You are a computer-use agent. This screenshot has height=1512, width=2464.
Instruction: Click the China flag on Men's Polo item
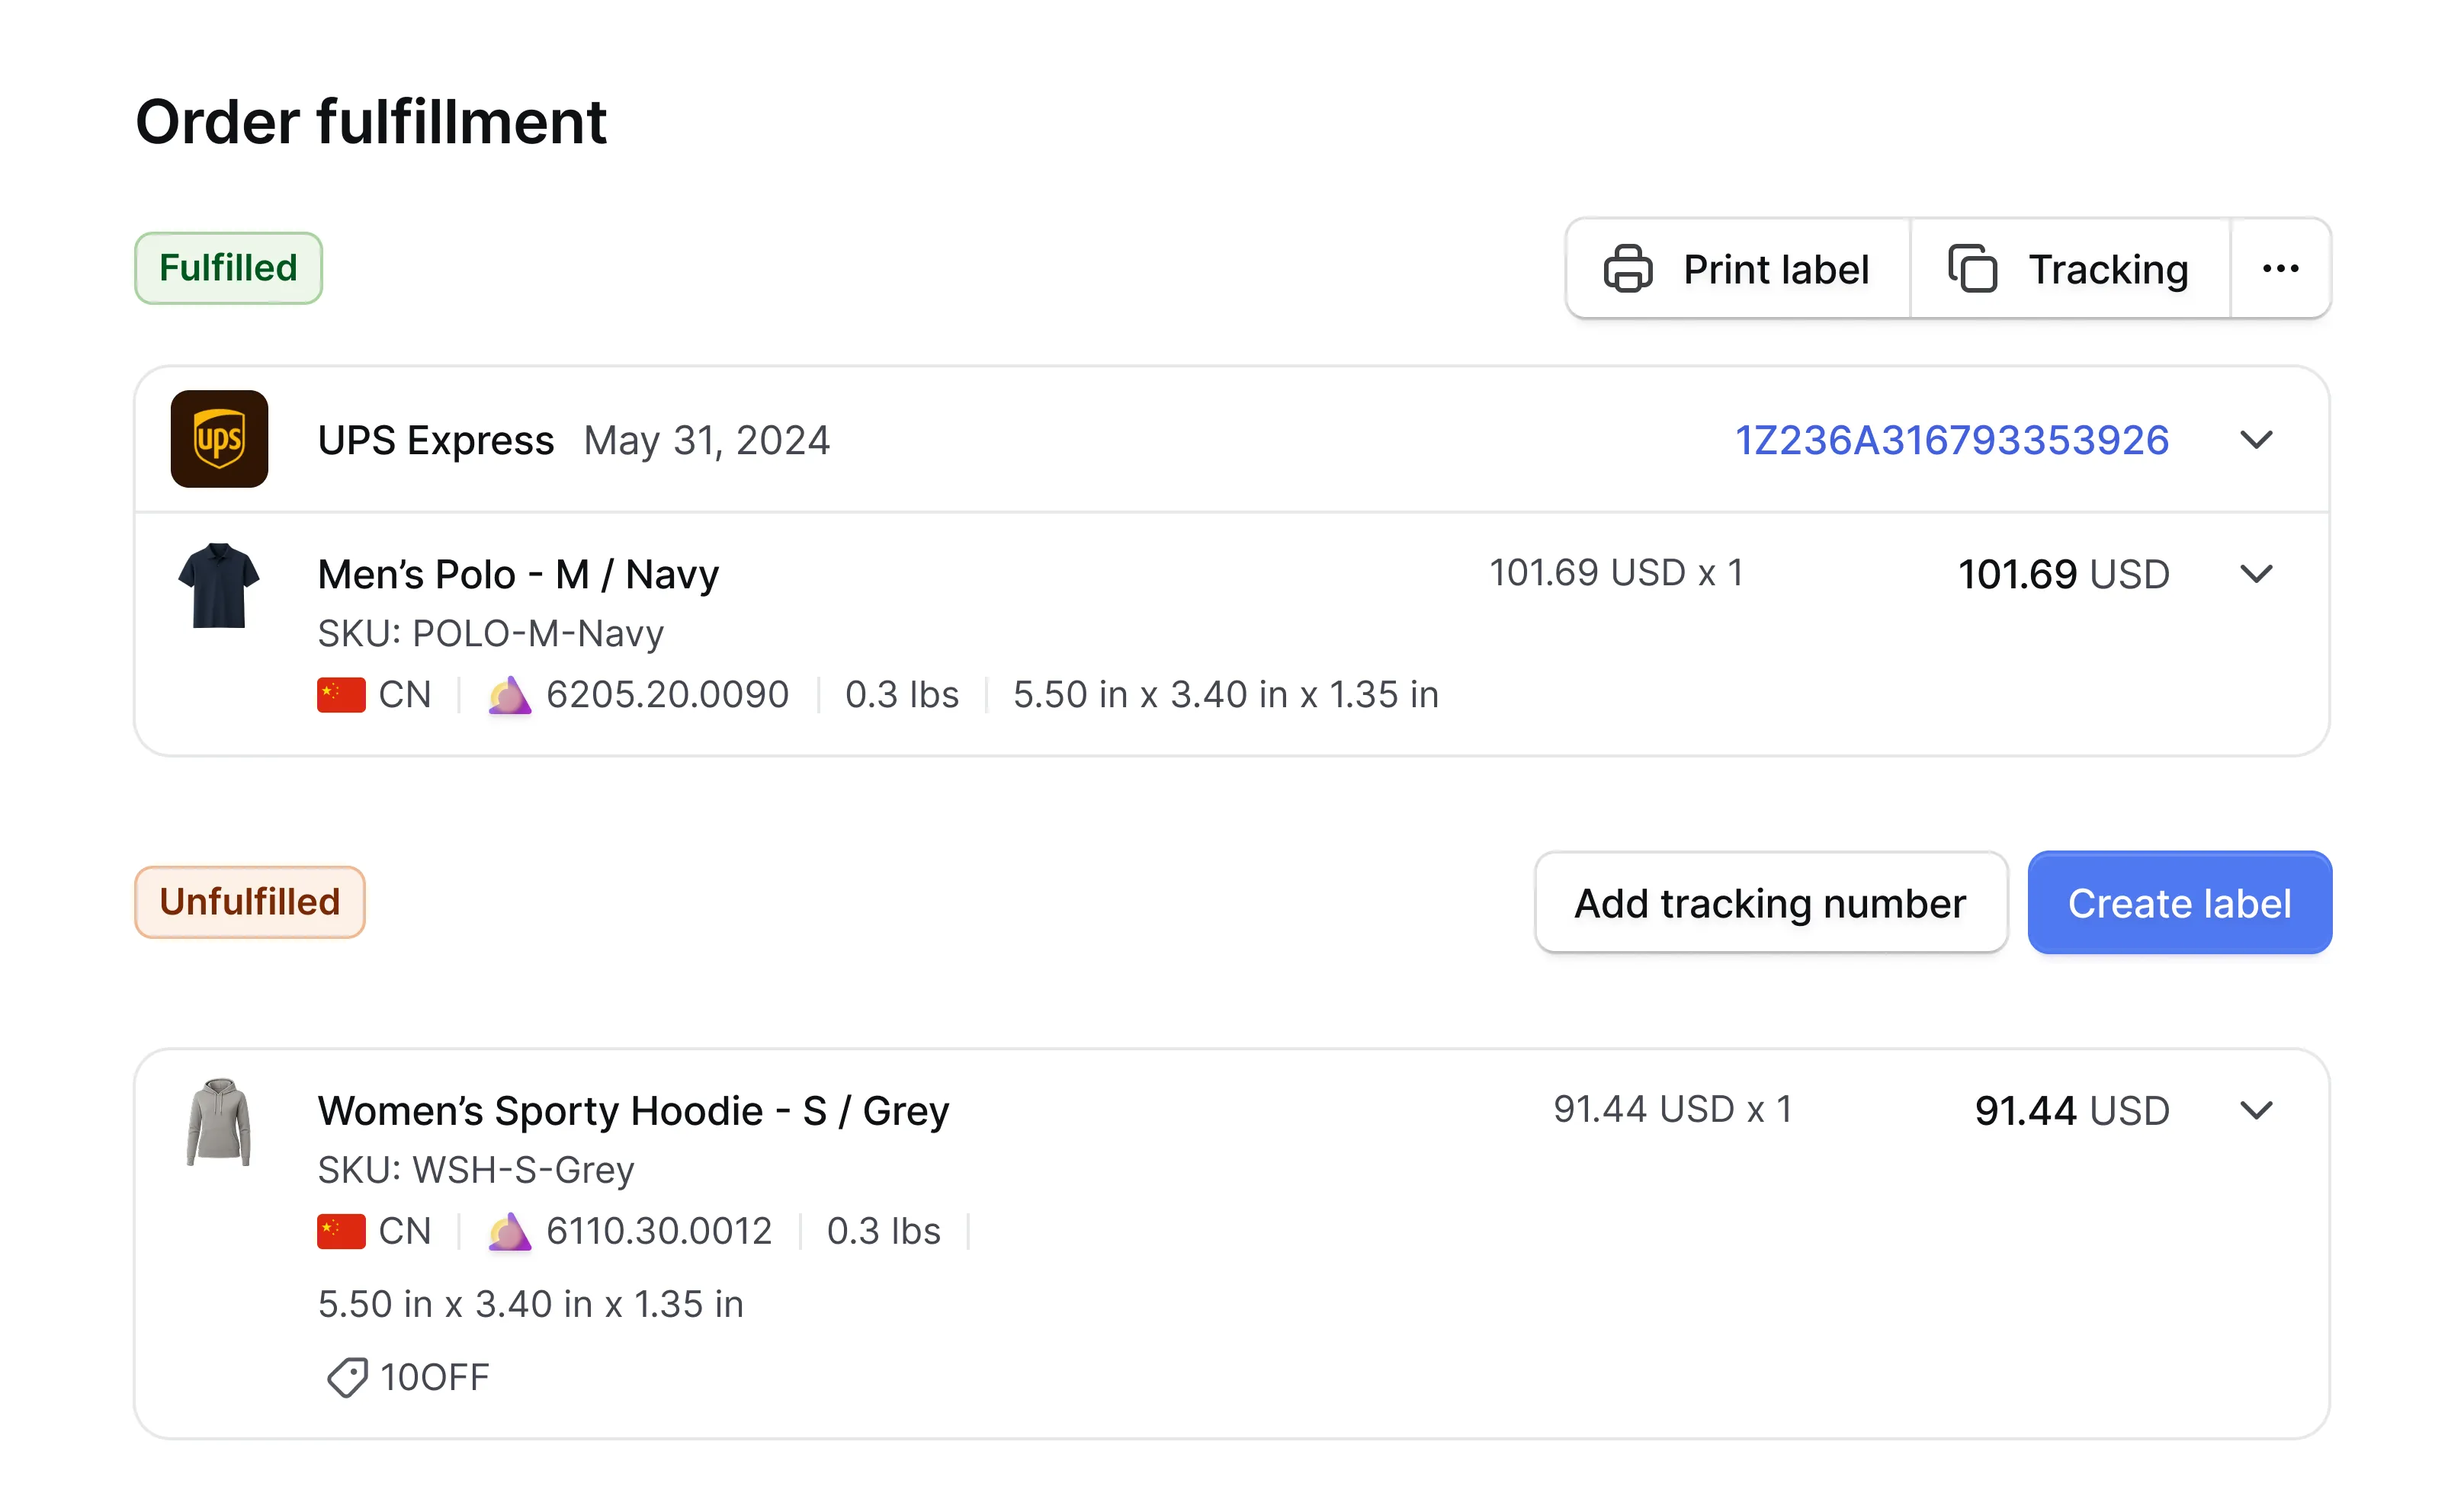pyautogui.click(x=341, y=694)
